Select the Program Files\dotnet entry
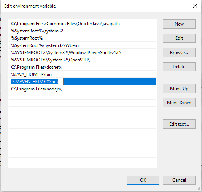The image size is (202, 192). click(83, 67)
